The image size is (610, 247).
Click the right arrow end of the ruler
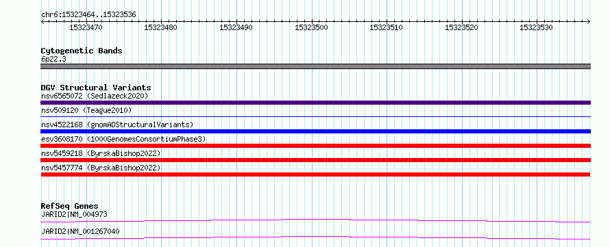[x=589, y=22]
